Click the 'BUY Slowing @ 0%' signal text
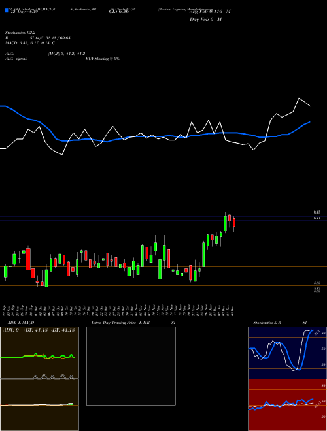Viewport: 327px width, 431px height. click(x=103, y=59)
